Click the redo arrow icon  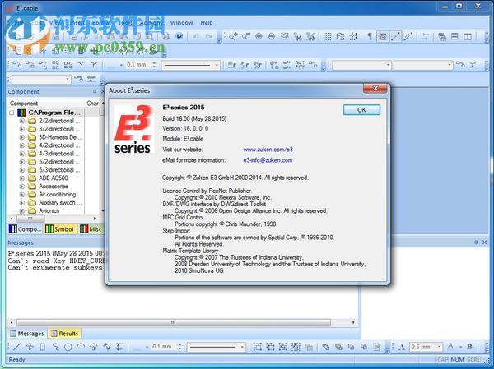click(x=208, y=36)
